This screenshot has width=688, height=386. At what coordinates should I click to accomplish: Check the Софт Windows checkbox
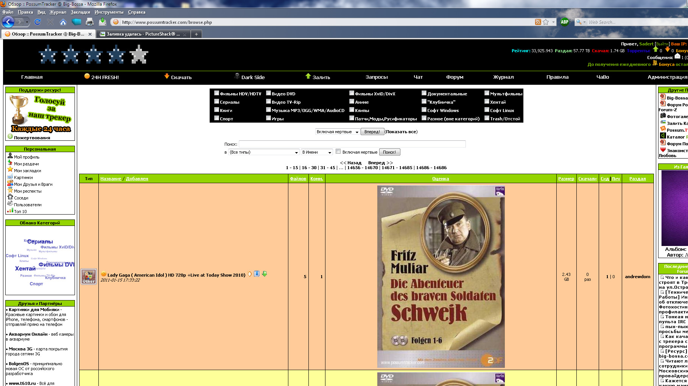(x=424, y=109)
